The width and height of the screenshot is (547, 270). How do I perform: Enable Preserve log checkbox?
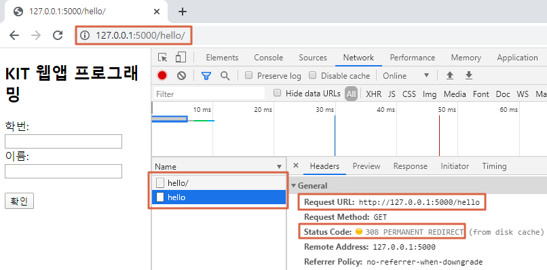[x=249, y=75]
